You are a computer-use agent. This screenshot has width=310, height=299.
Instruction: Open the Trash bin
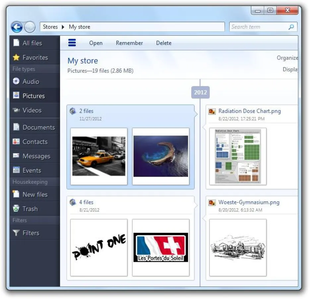pyautogui.click(x=30, y=209)
